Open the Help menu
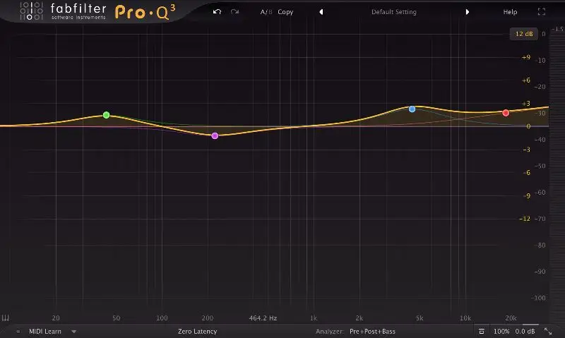 pyautogui.click(x=509, y=12)
